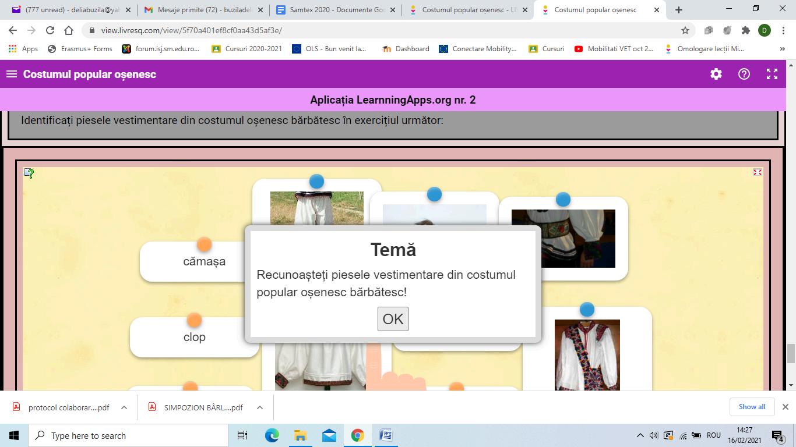Open notification center
This screenshot has width=796, height=447.
point(778,435)
